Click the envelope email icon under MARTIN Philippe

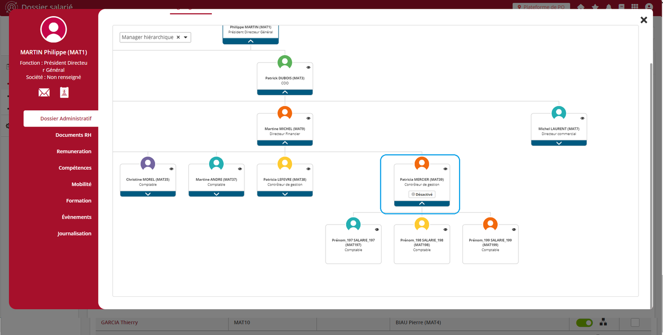tap(44, 93)
